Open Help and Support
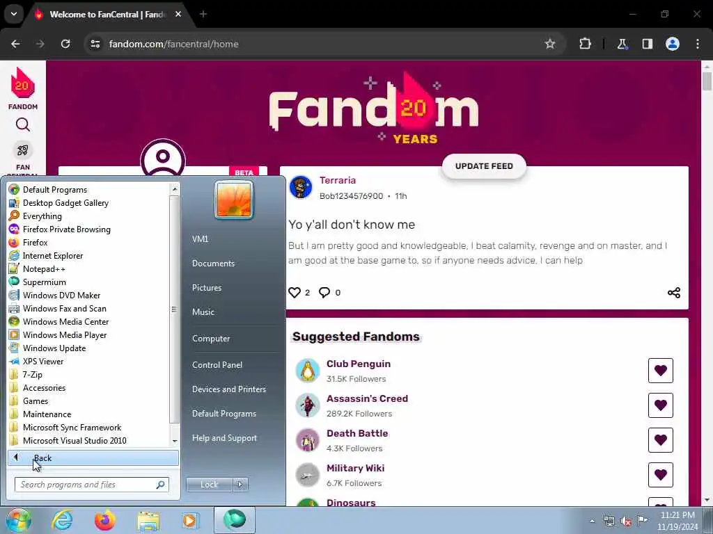The width and height of the screenshot is (713, 534). pos(224,438)
